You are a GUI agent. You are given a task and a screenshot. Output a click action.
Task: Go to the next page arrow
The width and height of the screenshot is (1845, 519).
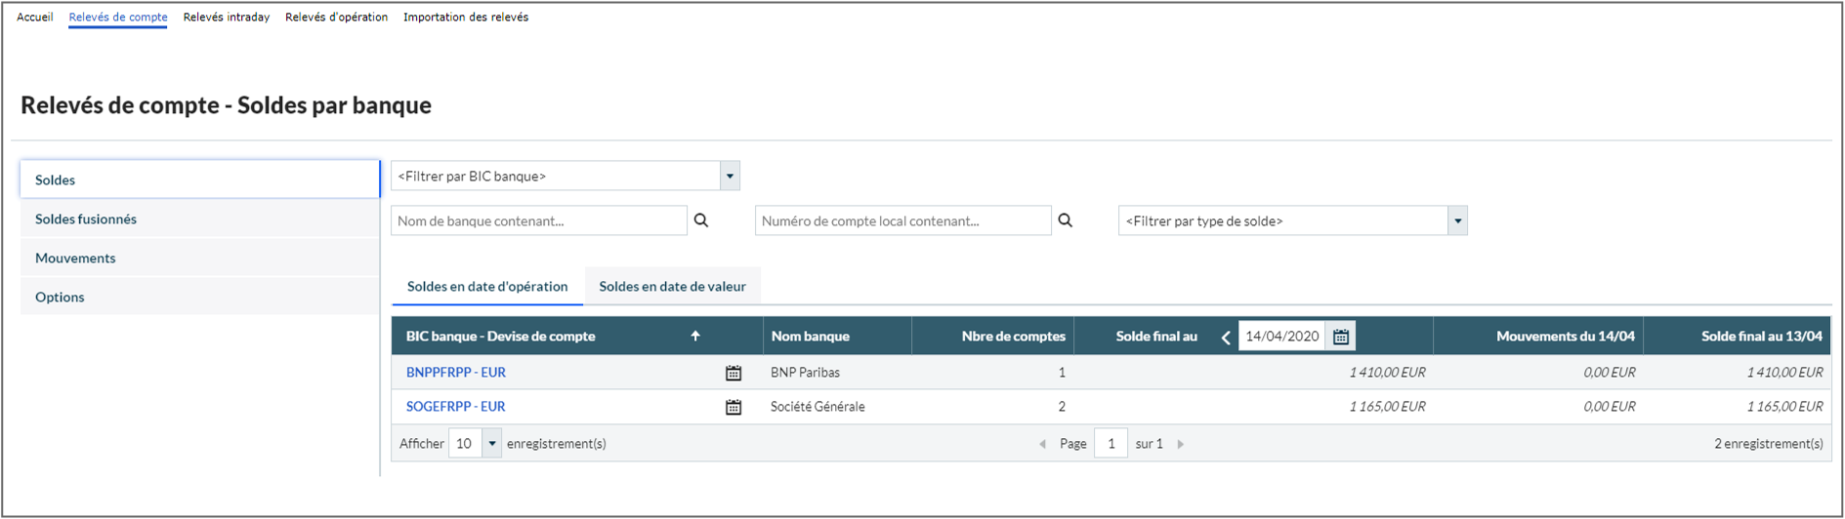[1181, 444]
